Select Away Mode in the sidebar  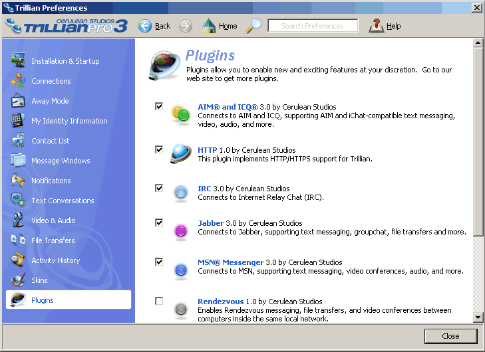50,101
